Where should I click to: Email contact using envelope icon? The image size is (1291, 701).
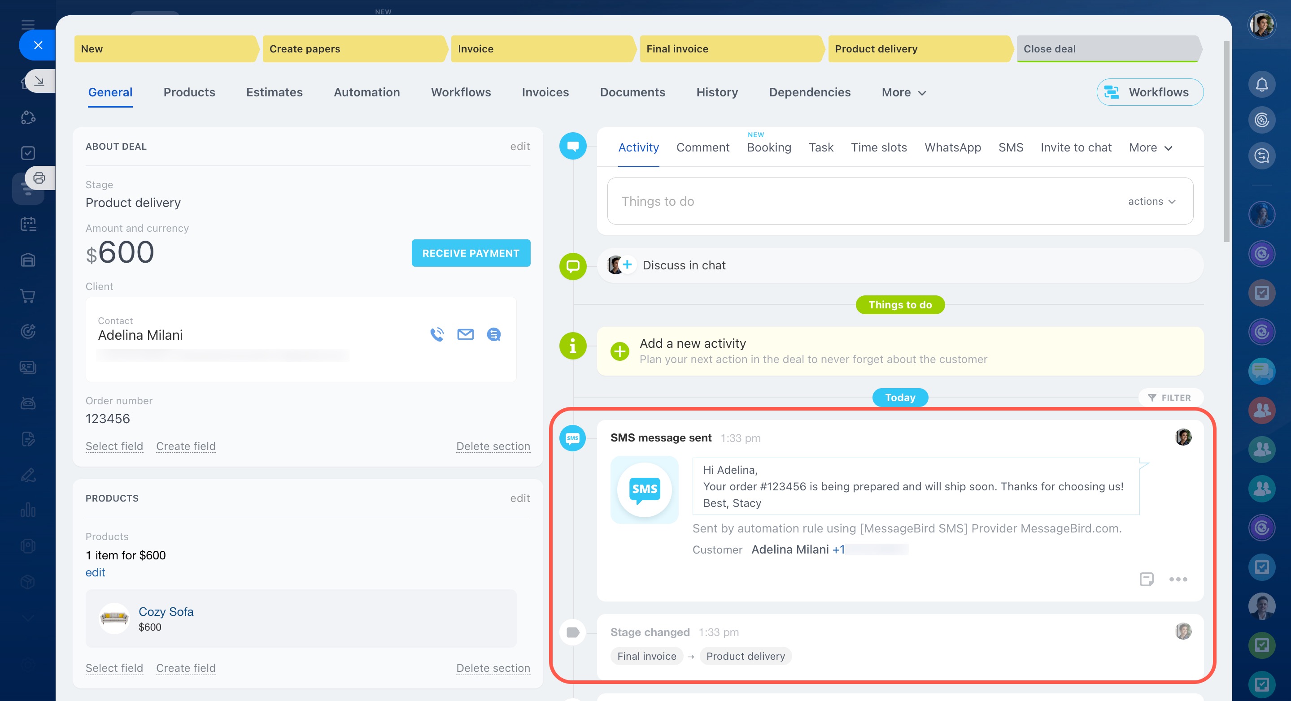(x=465, y=334)
